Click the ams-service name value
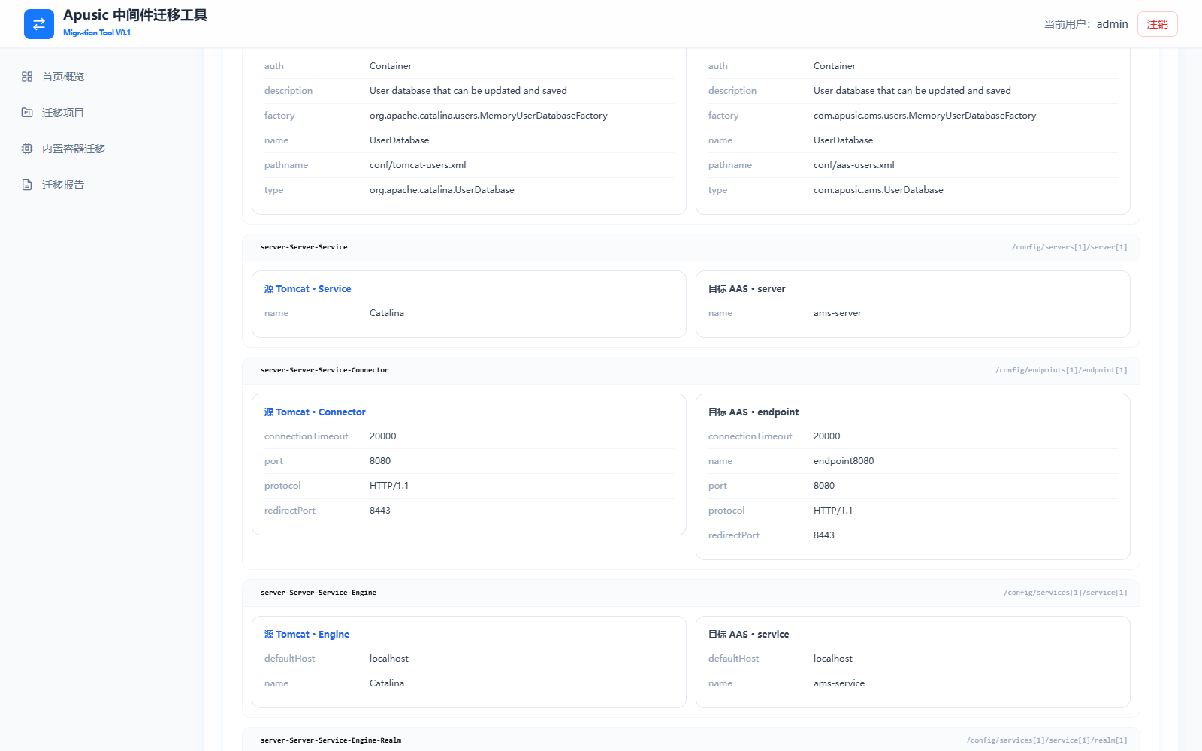 click(x=839, y=683)
